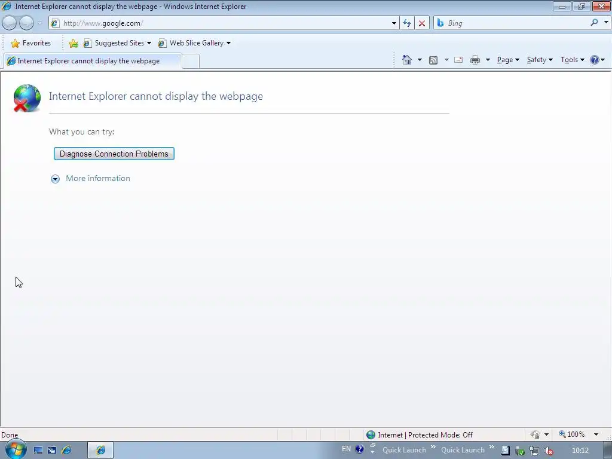Click the Home toolbar icon

406,60
